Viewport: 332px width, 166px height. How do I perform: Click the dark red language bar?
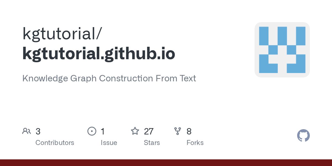[166, 163]
